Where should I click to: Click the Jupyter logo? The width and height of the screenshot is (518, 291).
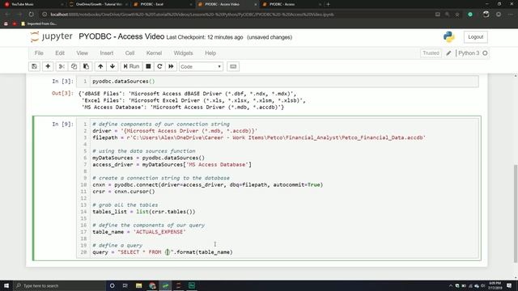pos(52,36)
